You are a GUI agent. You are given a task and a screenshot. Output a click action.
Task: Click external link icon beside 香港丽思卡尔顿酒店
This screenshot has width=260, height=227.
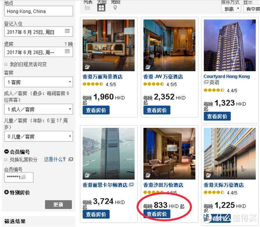(131, 185)
